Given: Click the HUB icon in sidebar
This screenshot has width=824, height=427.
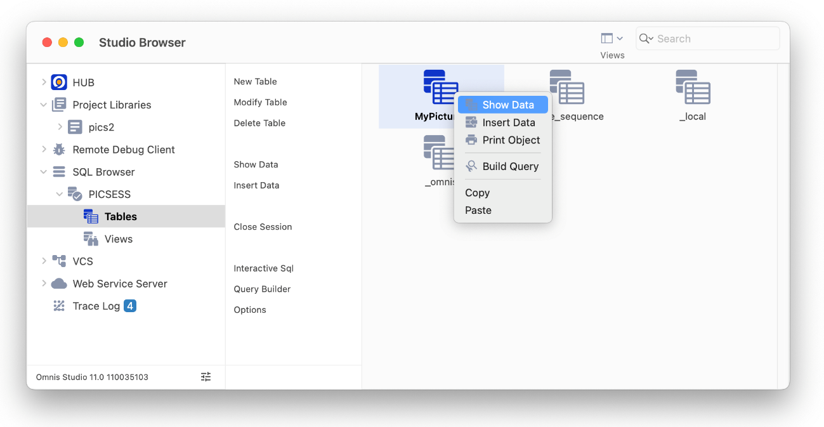Looking at the screenshot, I should 59,82.
